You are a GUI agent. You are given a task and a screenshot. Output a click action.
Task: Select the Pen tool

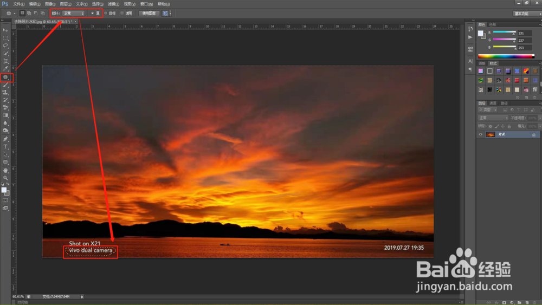[x=5, y=139]
